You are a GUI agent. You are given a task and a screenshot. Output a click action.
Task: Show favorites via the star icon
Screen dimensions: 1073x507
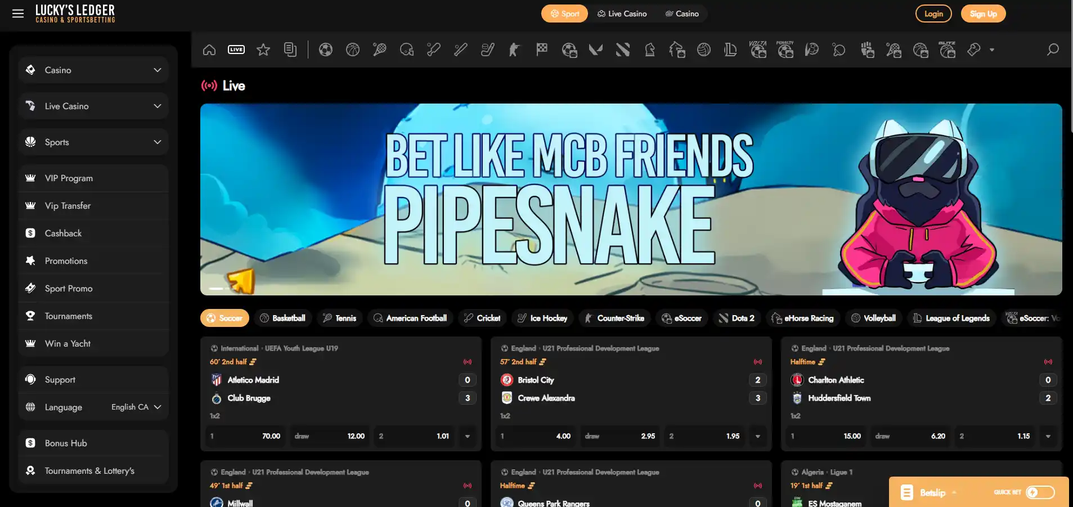tap(263, 50)
